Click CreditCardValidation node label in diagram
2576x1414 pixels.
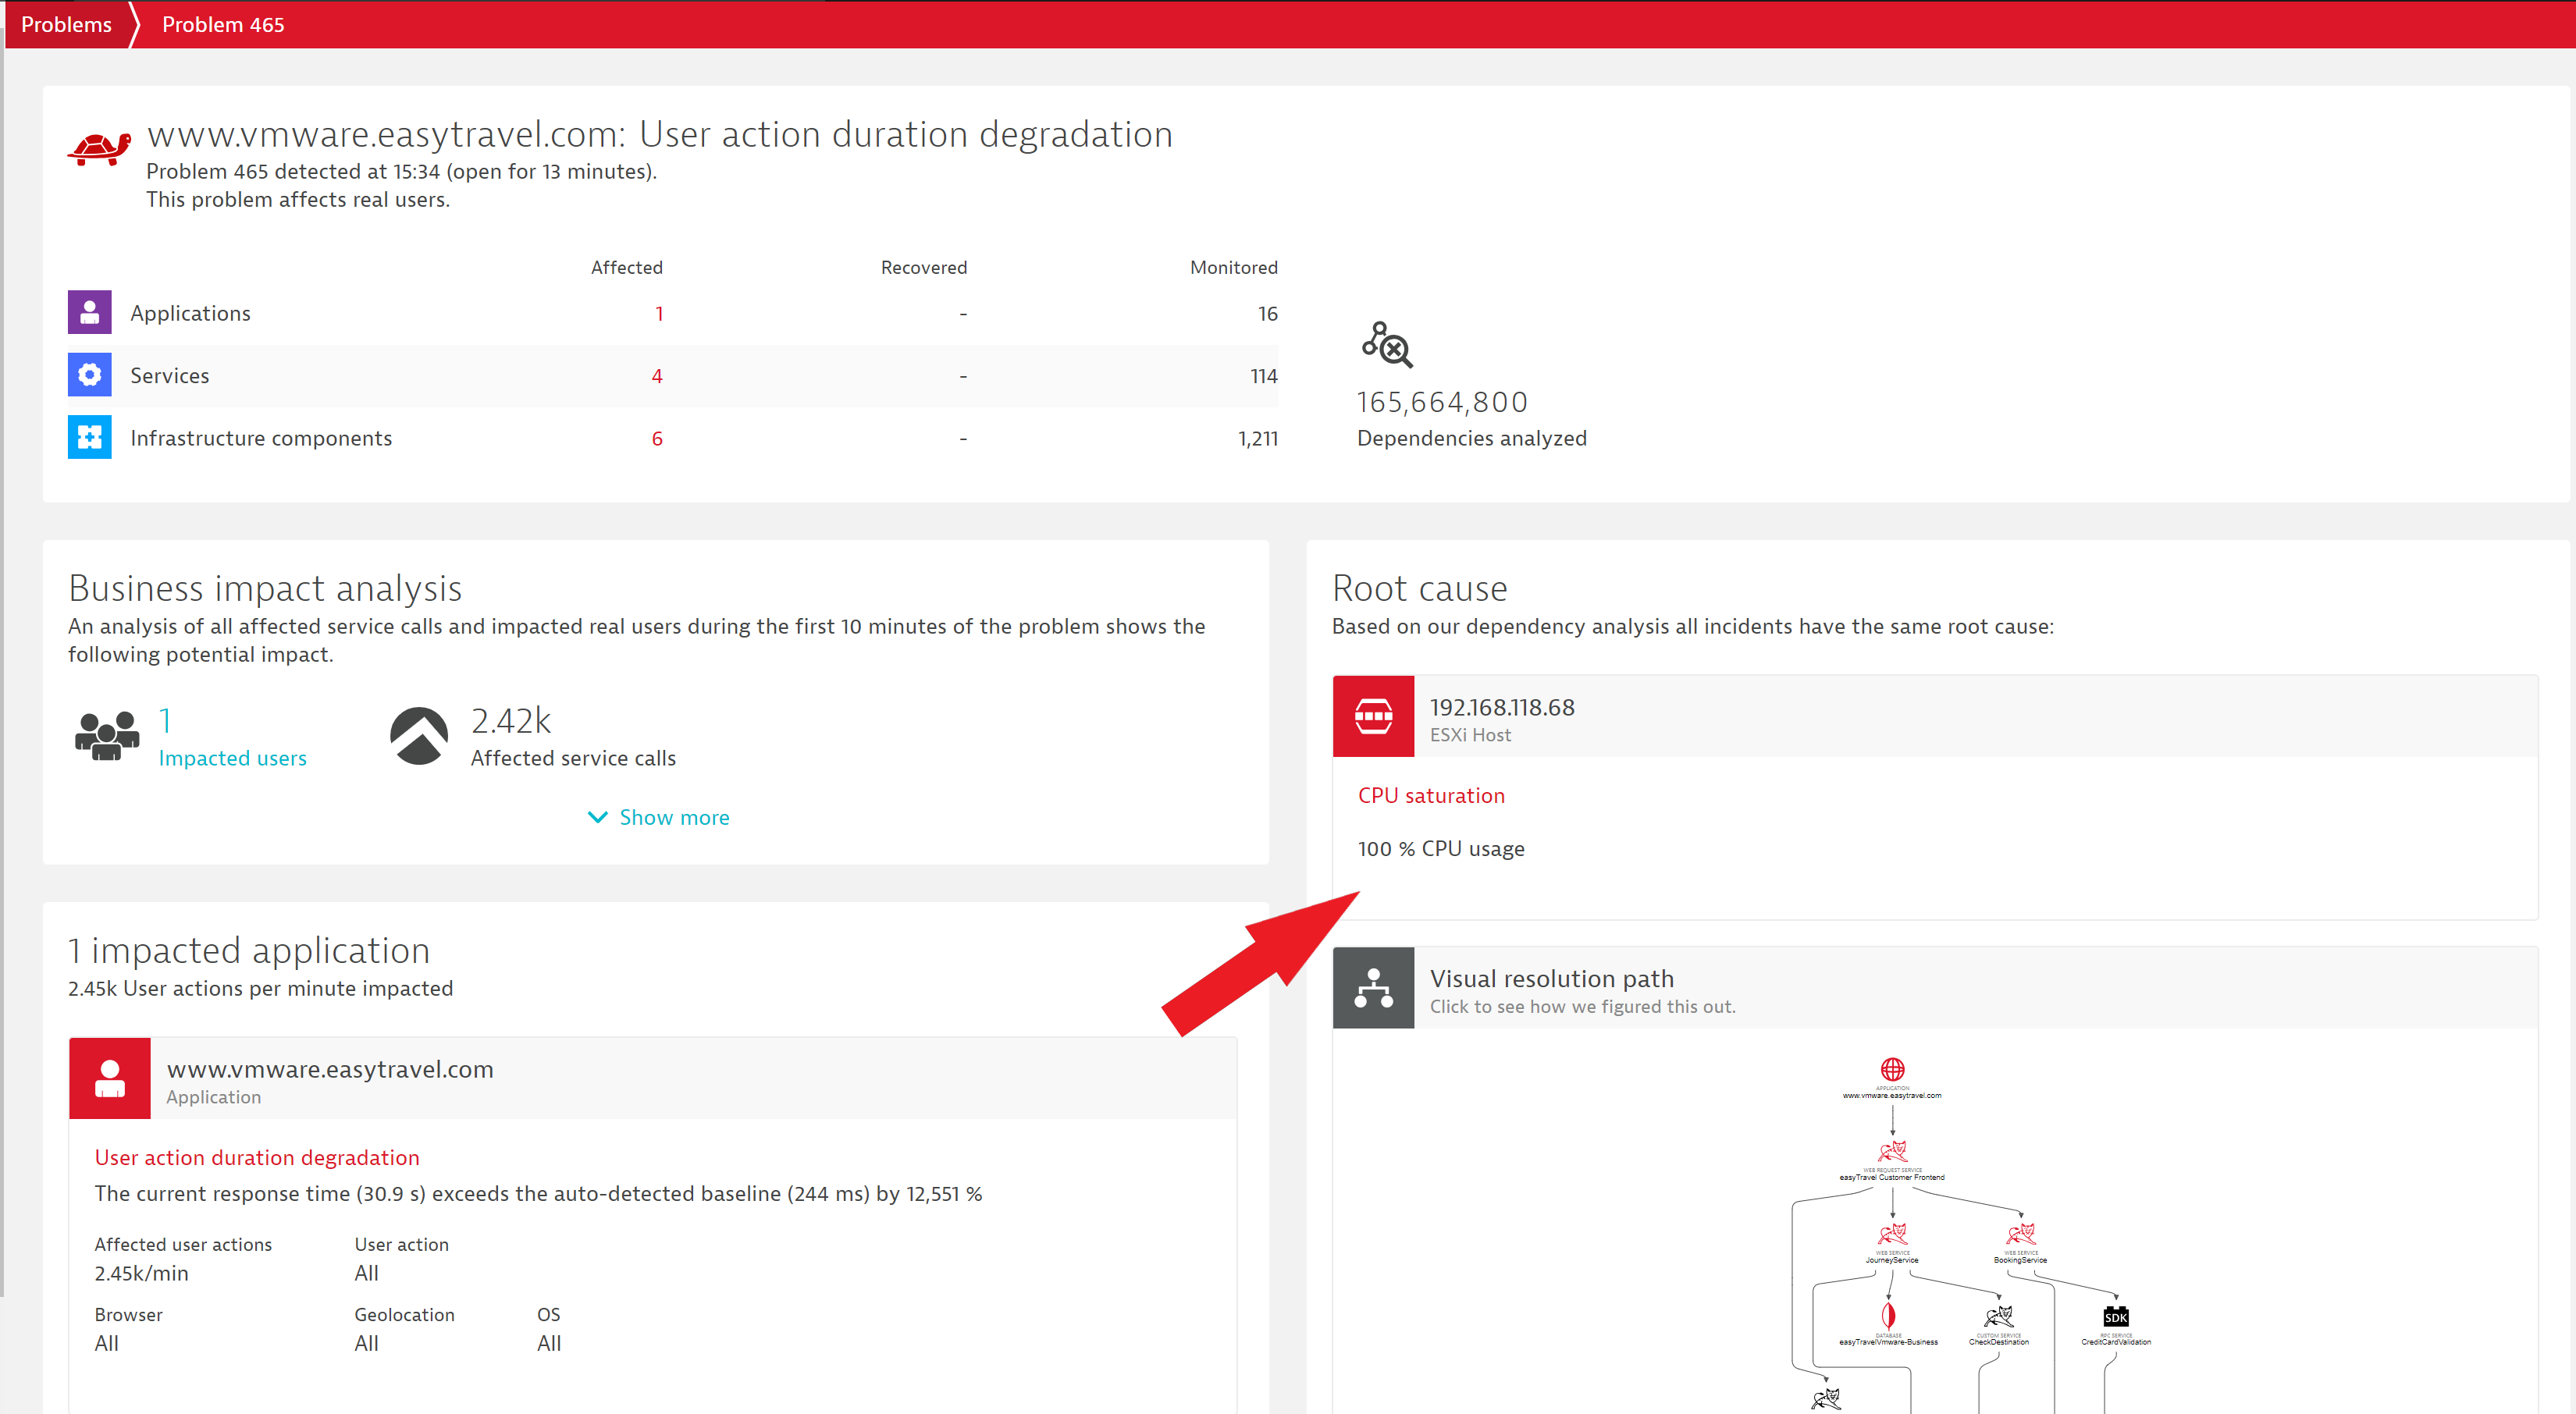point(2116,1342)
